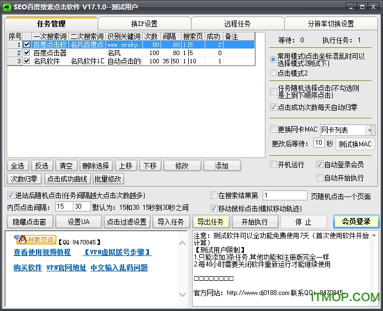The image size is (383, 311).
Task: Click the 批量修改 button
Action: click(108, 179)
